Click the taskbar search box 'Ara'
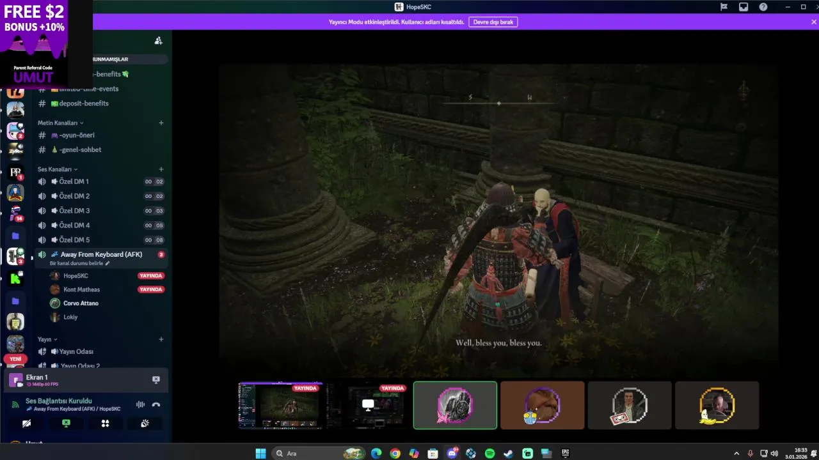The image size is (819, 460). coord(319,453)
